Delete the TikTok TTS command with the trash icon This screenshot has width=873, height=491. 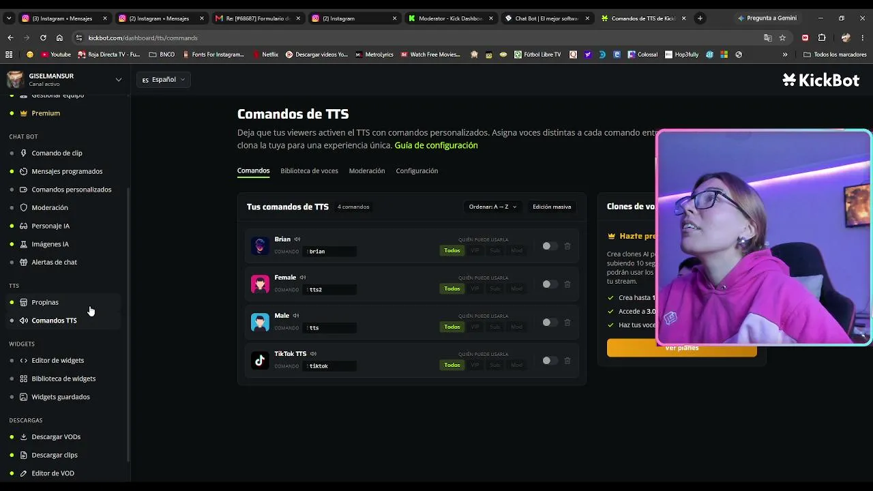coord(567,361)
